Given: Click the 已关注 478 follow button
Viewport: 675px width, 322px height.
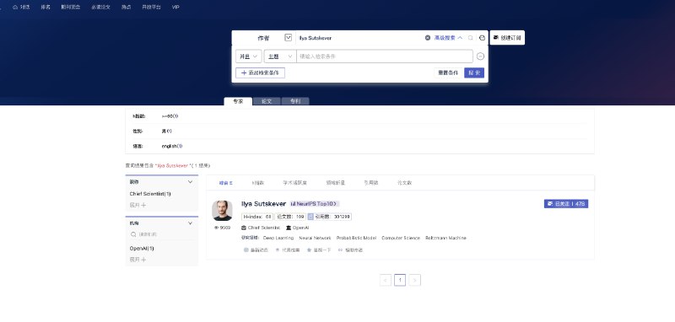Looking at the screenshot, I should click(x=566, y=204).
